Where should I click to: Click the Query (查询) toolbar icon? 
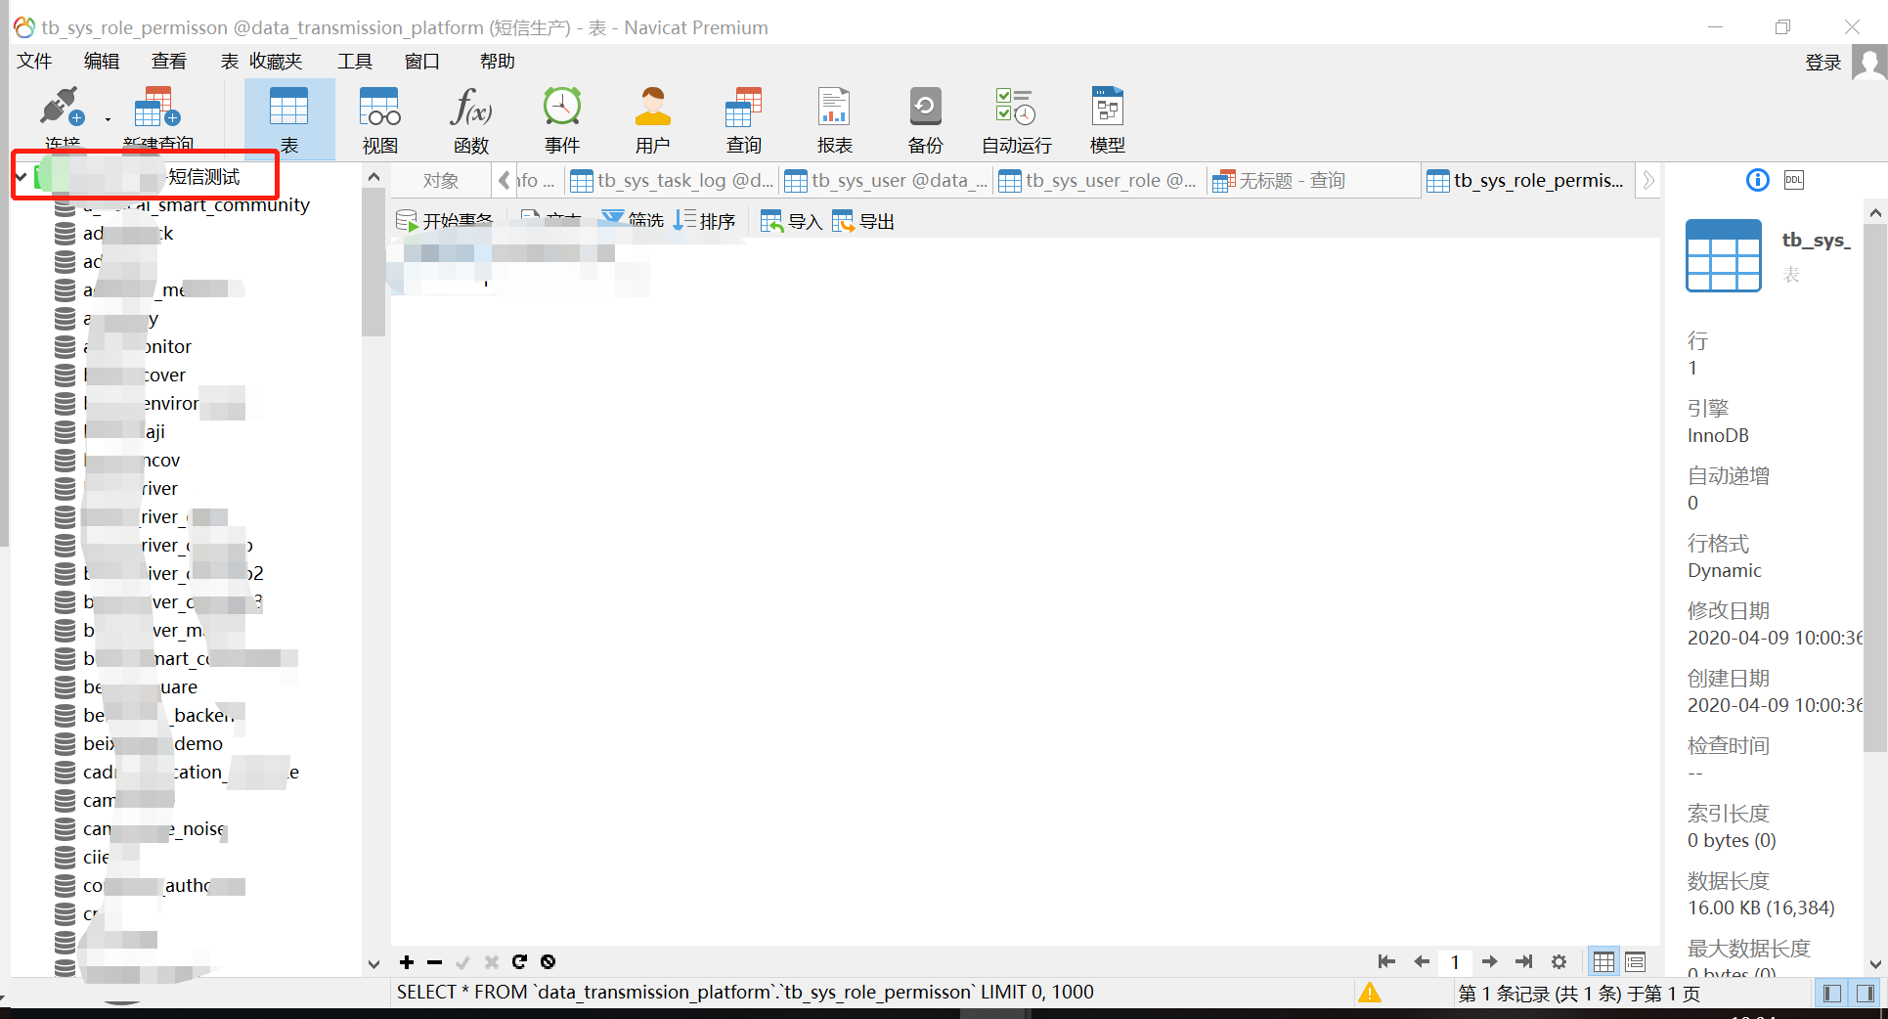pos(743,119)
